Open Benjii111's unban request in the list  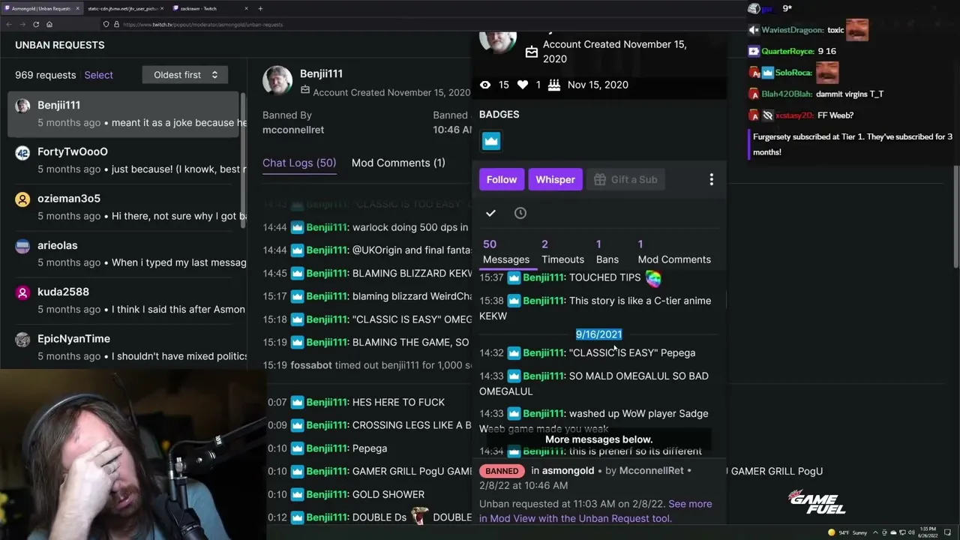[124, 114]
